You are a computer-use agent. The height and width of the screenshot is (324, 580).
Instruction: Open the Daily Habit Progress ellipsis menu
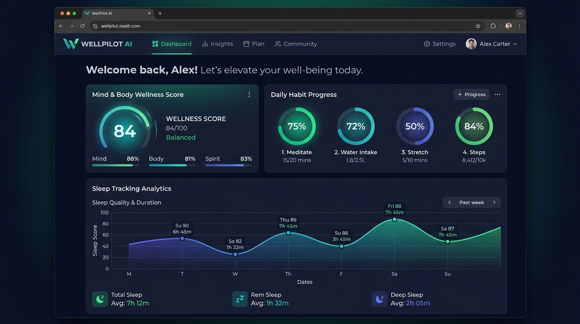point(497,94)
